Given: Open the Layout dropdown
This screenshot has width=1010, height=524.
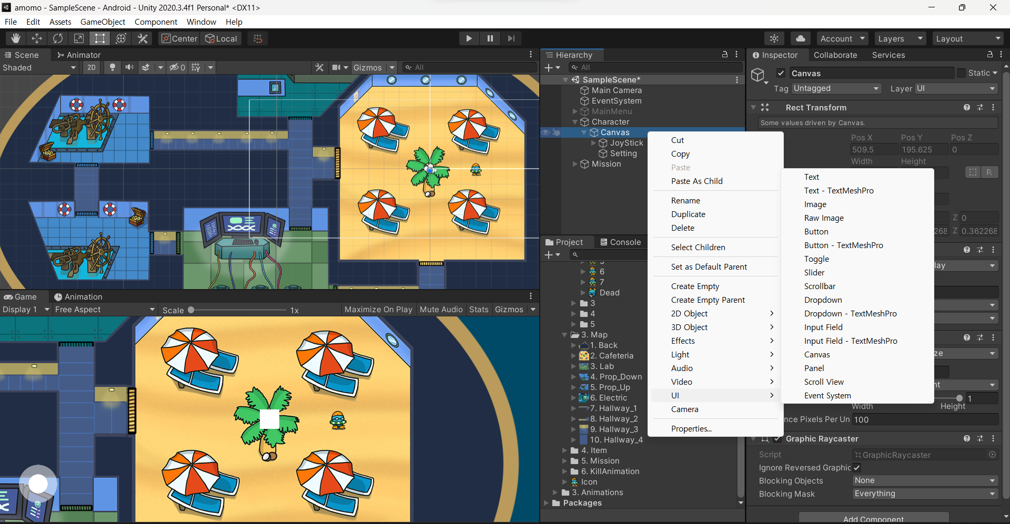Looking at the screenshot, I should tap(968, 38).
